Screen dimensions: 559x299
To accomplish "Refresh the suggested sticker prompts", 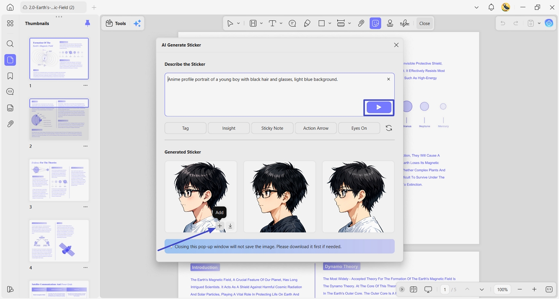I will [x=389, y=128].
